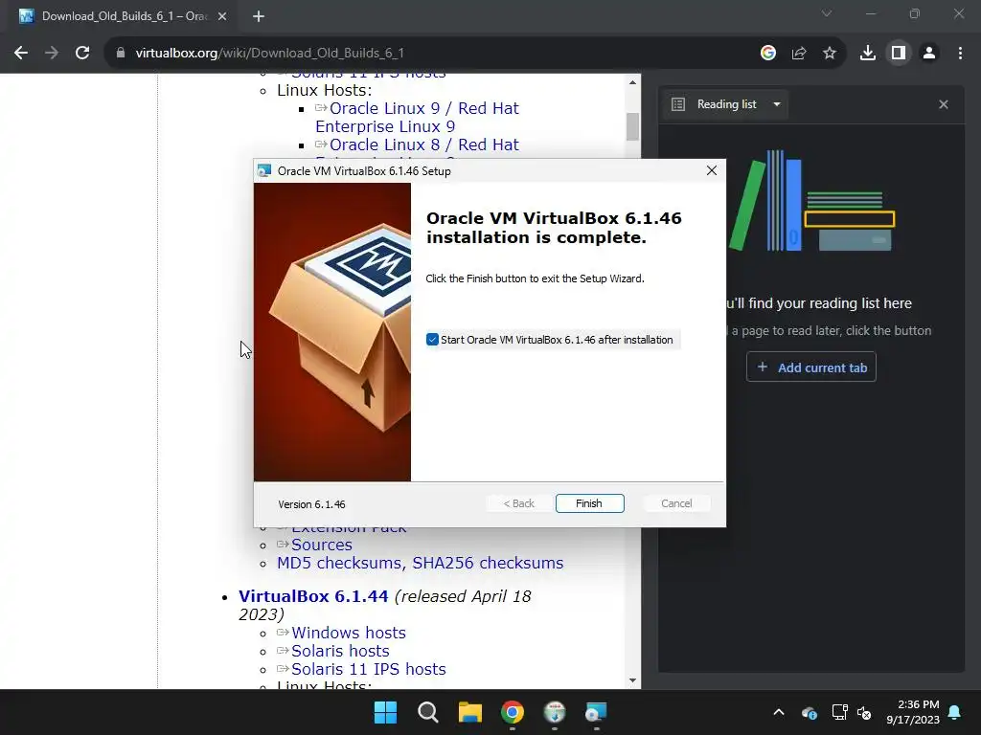View site information lock icon
This screenshot has width=981, height=735.
coord(121,54)
